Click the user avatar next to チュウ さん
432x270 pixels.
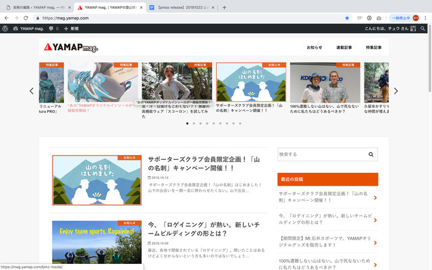point(413,28)
